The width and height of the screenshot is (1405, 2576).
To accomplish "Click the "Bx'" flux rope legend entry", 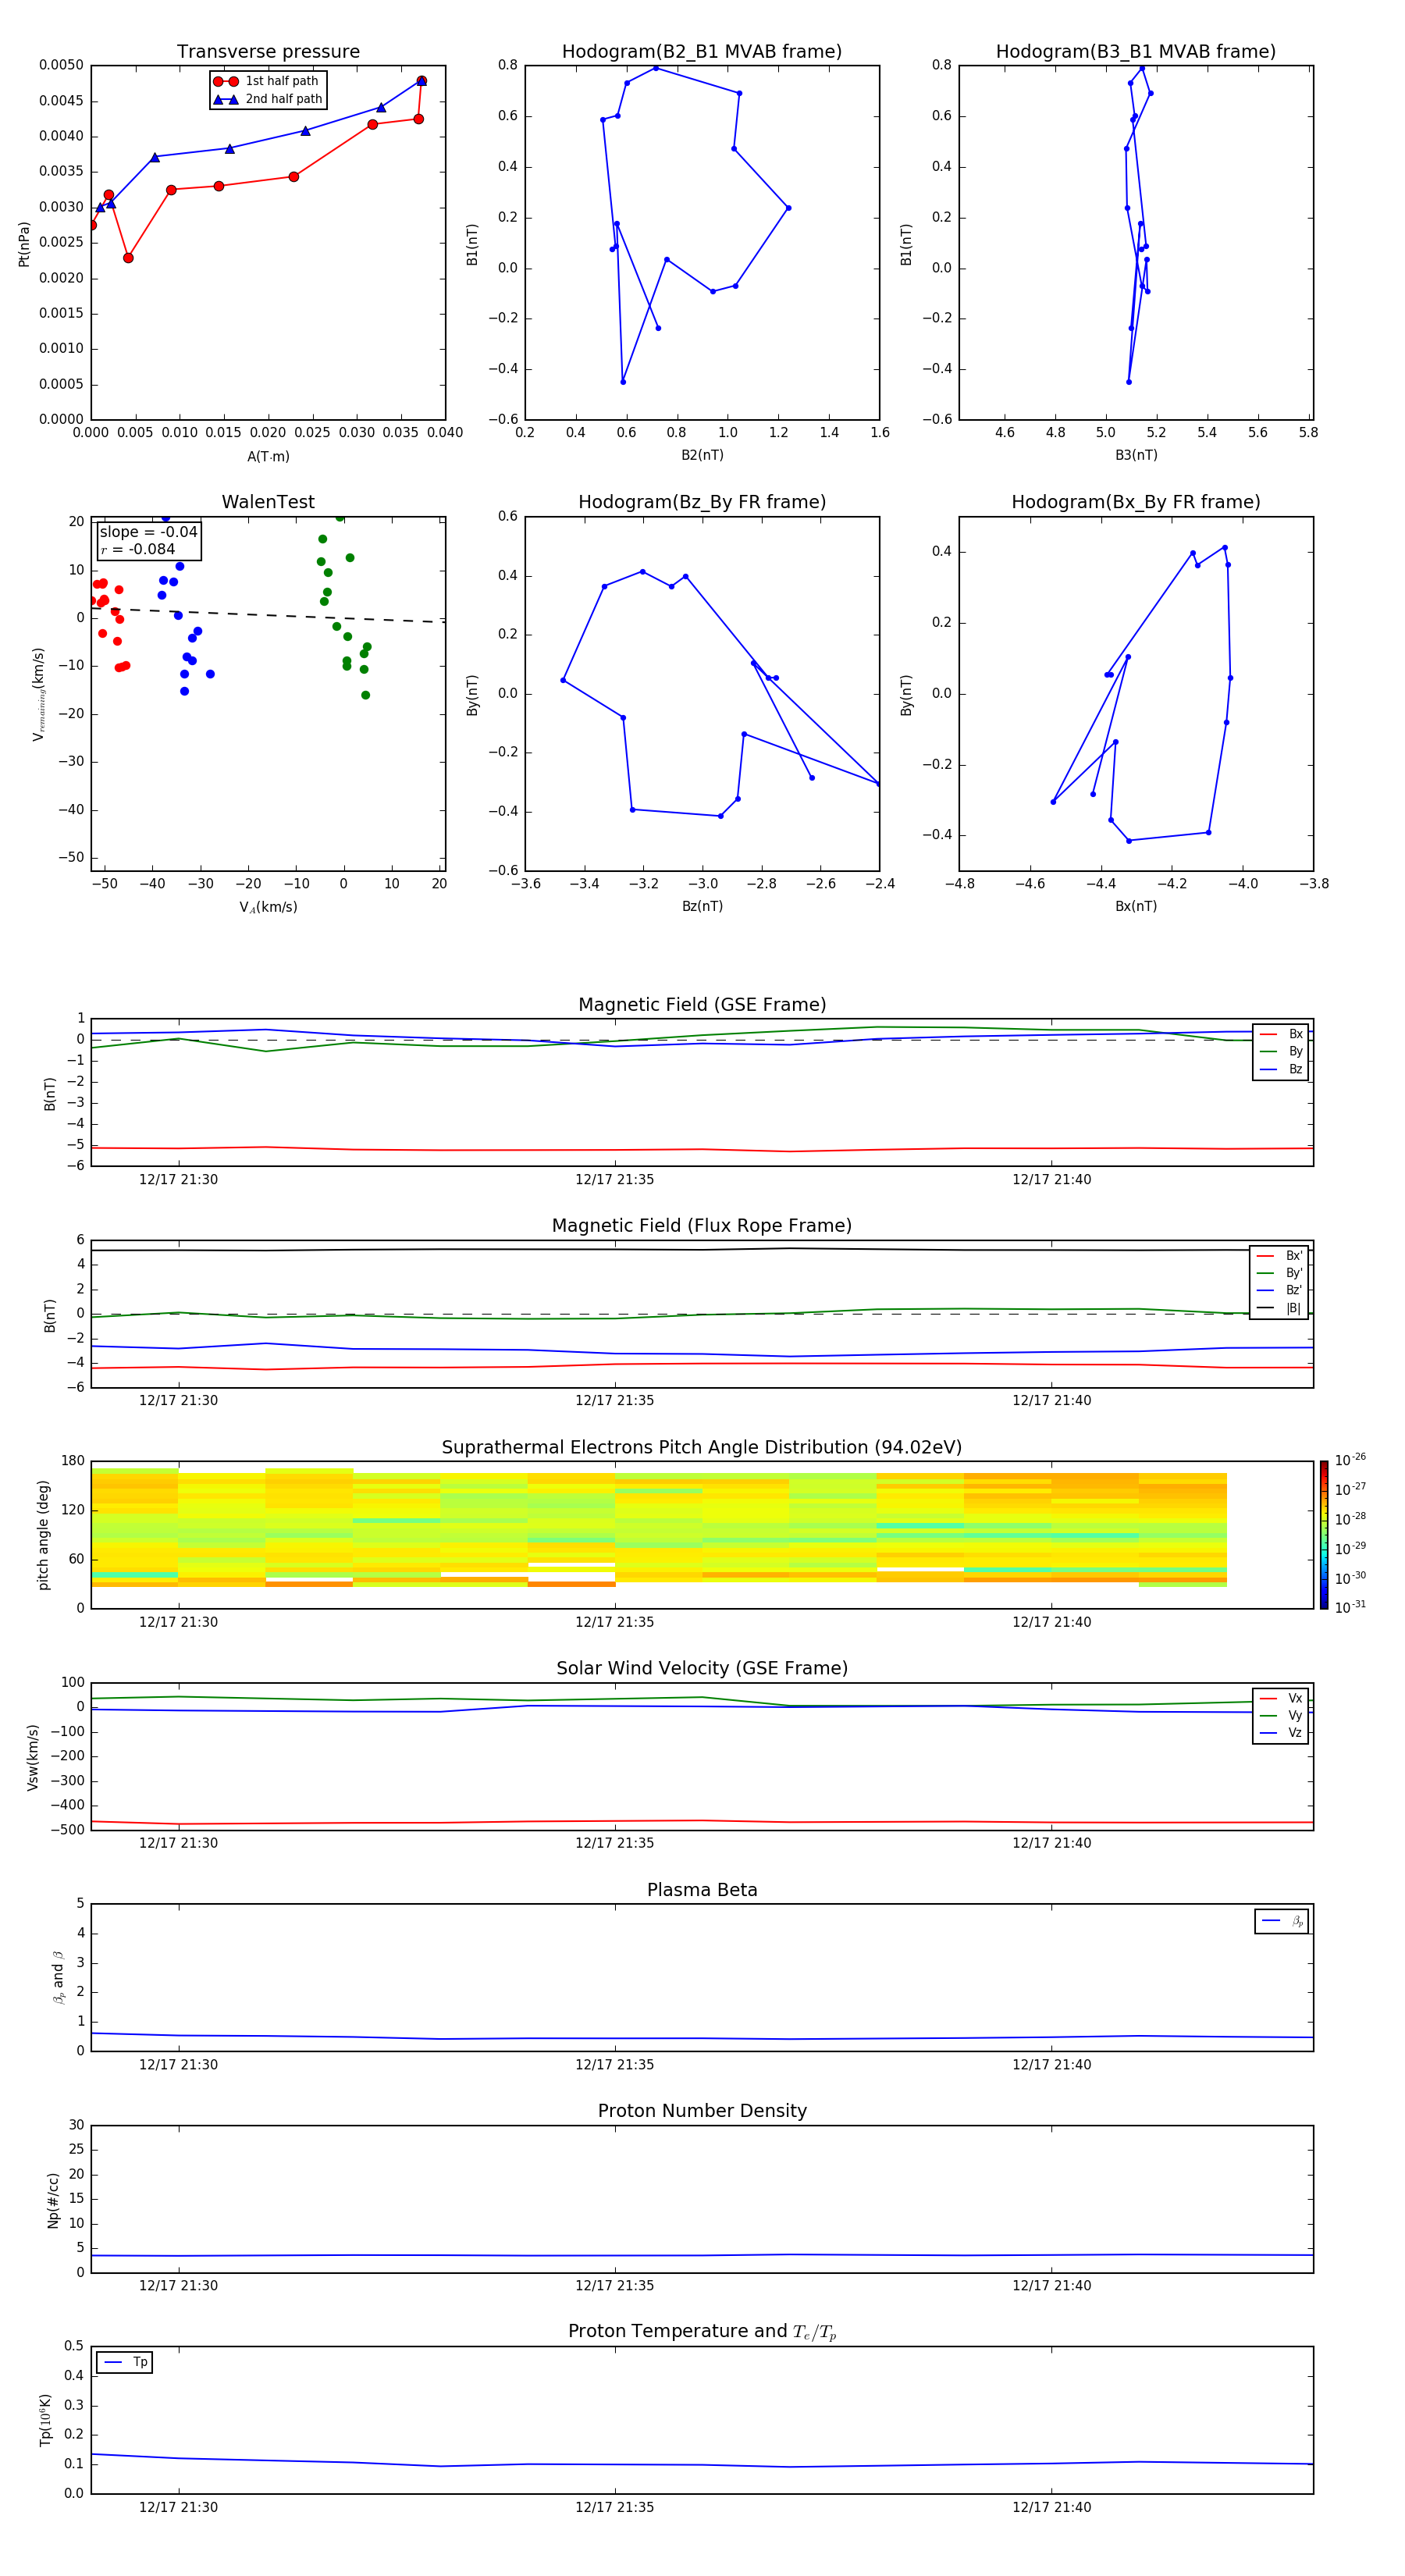I will pos(1280,1256).
